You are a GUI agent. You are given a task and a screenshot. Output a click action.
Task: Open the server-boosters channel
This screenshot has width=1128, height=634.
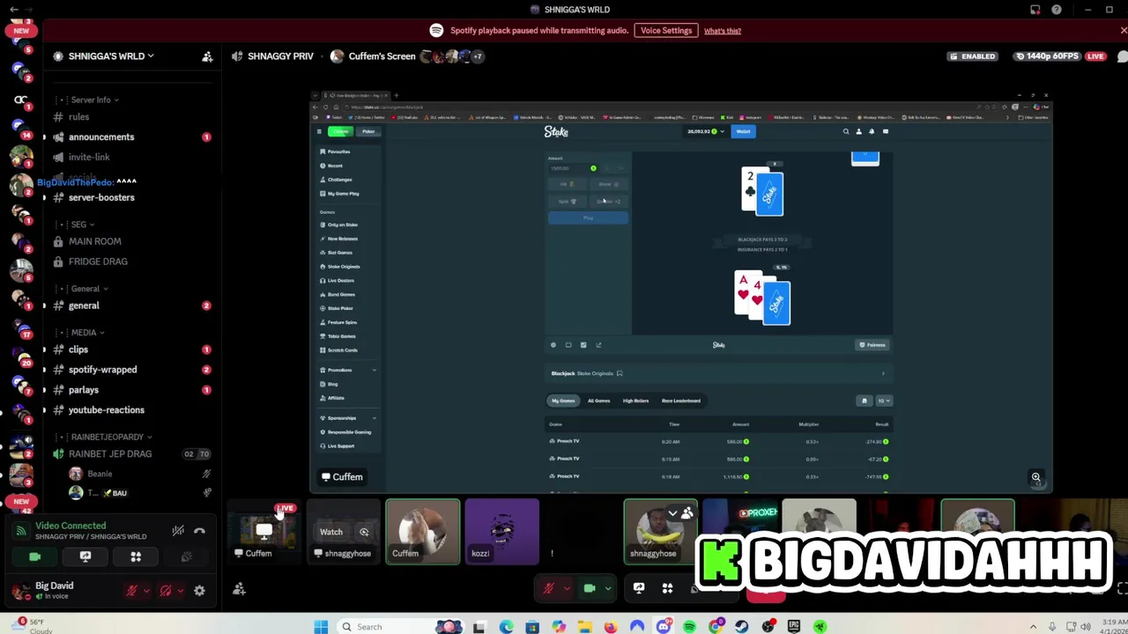pos(101,197)
